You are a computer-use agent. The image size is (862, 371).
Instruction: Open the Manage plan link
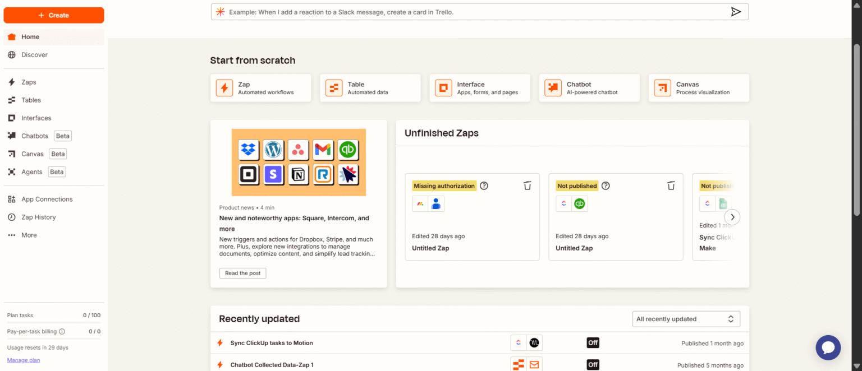coord(23,360)
